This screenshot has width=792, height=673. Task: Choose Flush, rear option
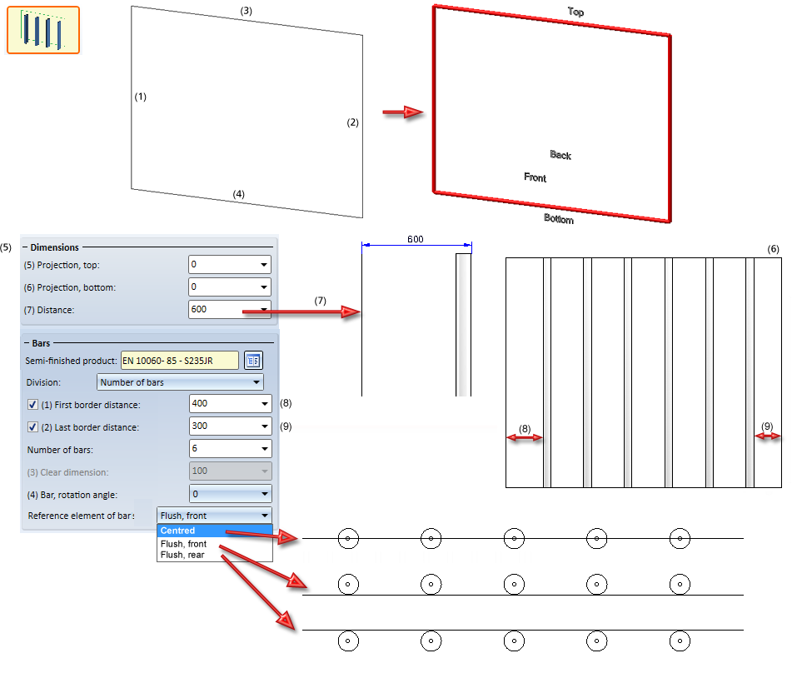tap(182, 556)
